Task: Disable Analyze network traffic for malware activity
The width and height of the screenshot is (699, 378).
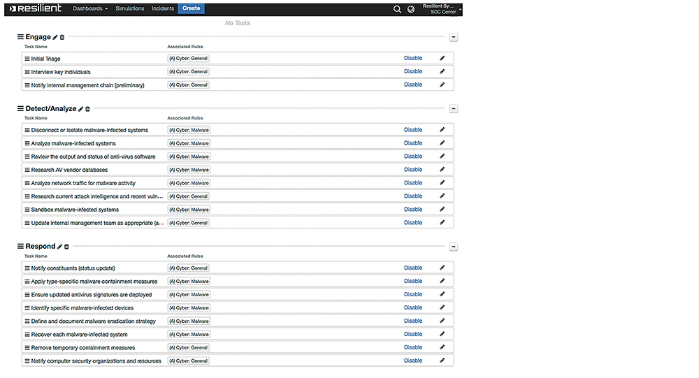Action: [x=412, y=183]
